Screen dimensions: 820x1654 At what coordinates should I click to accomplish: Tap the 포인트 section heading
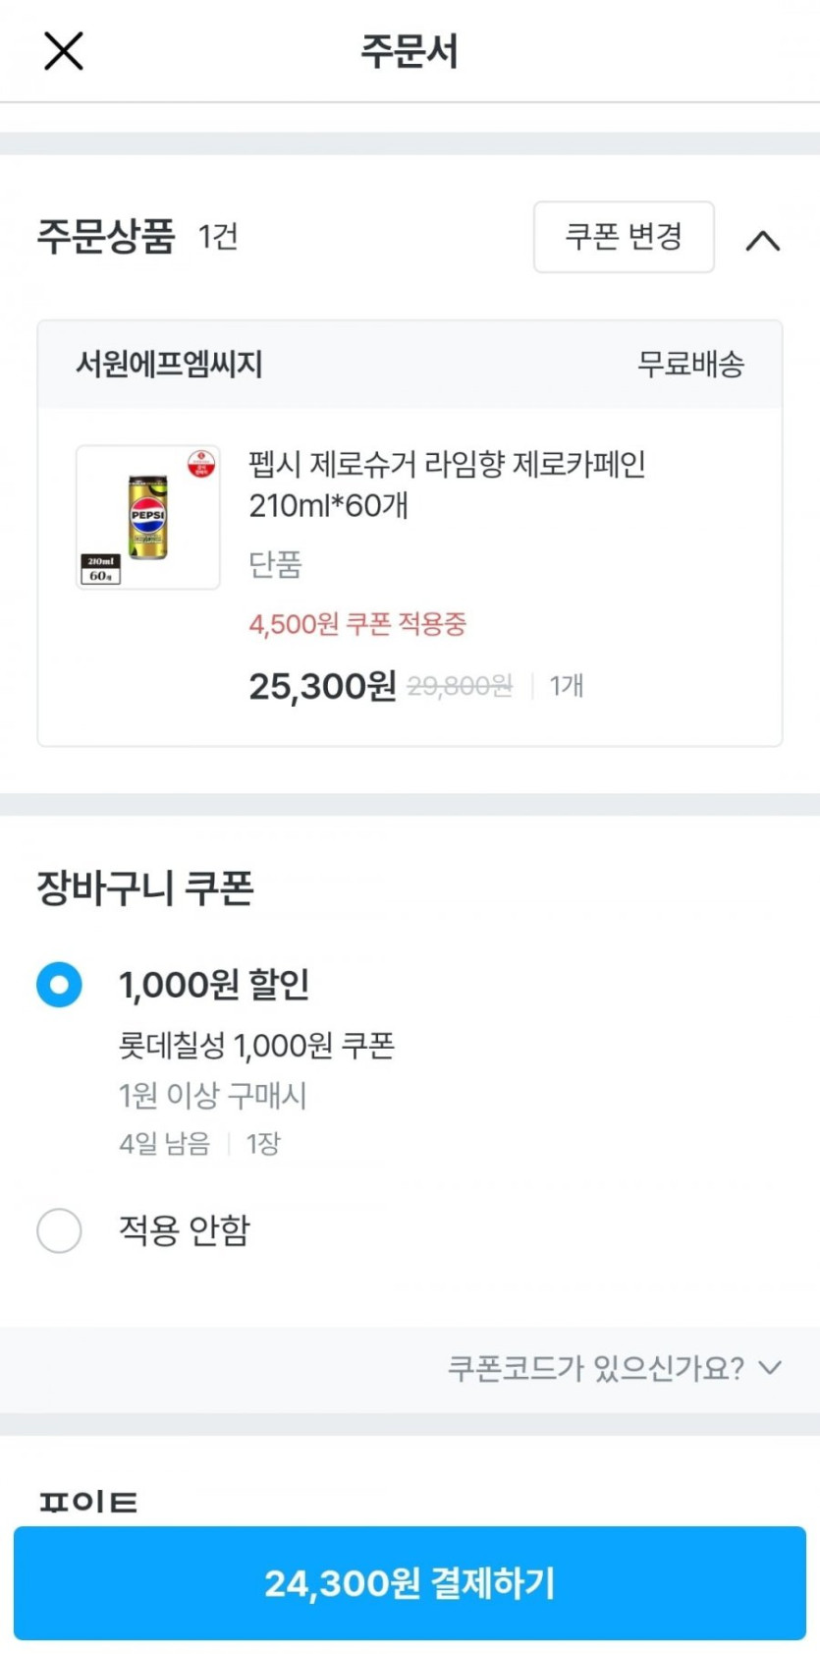click(88, 1501)
